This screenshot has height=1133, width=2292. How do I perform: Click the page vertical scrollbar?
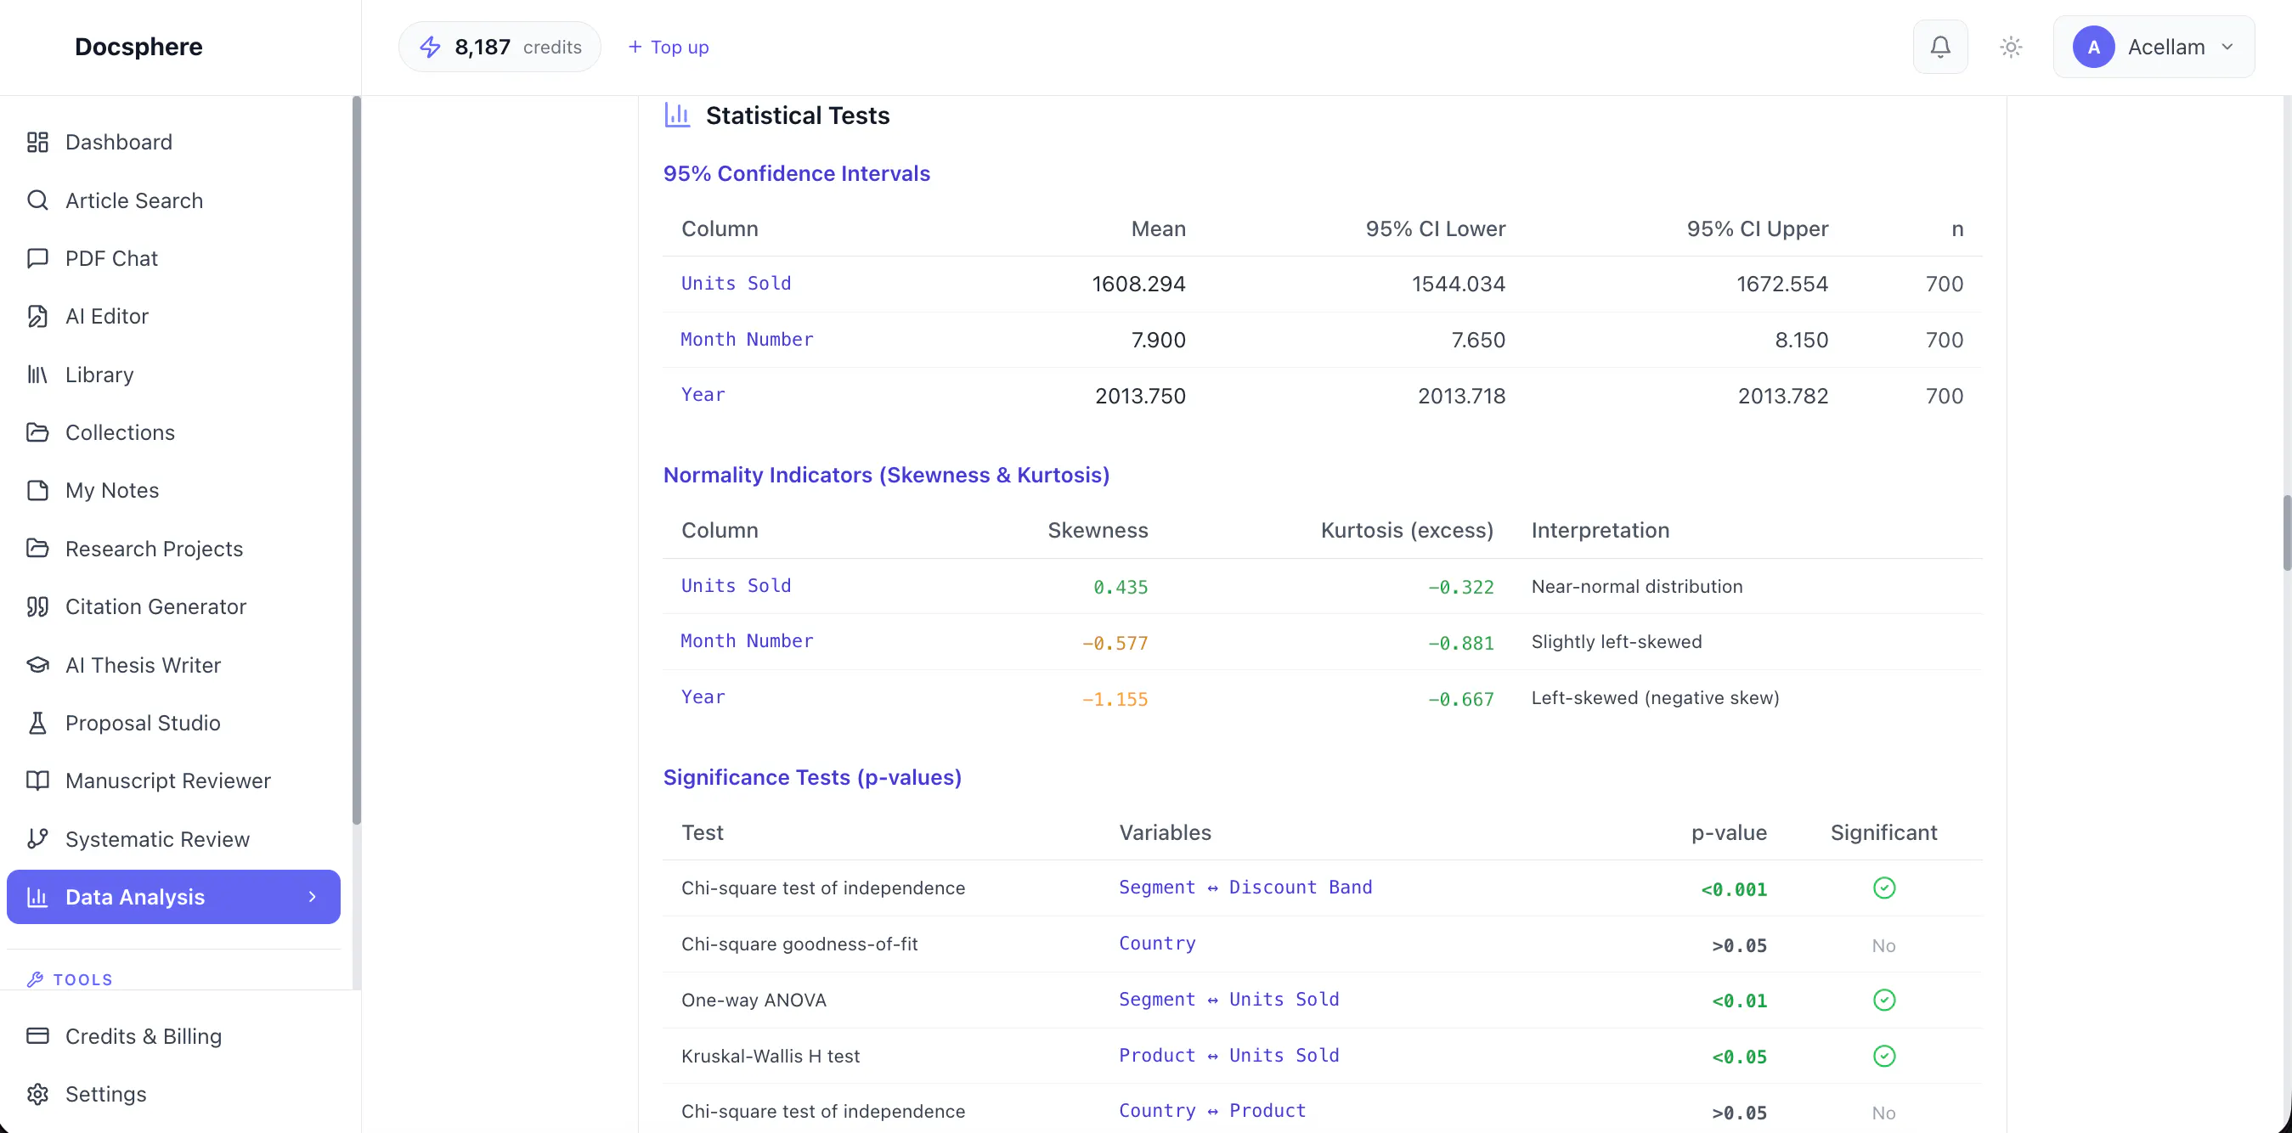click(x=2286, y=533)
